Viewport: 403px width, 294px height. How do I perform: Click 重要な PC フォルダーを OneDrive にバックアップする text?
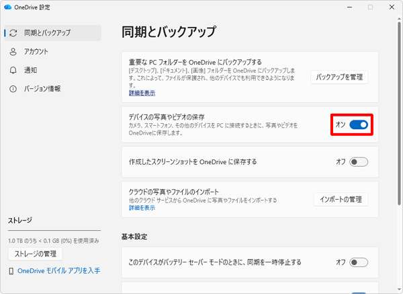[195, 63]
